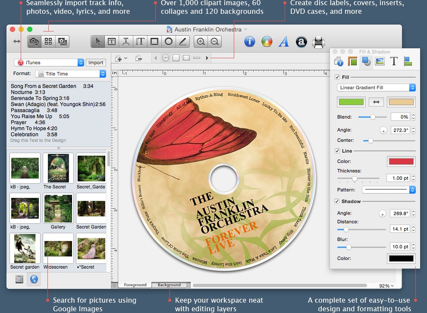
Task: Click the Import button
Action: [x=96, y=63]
